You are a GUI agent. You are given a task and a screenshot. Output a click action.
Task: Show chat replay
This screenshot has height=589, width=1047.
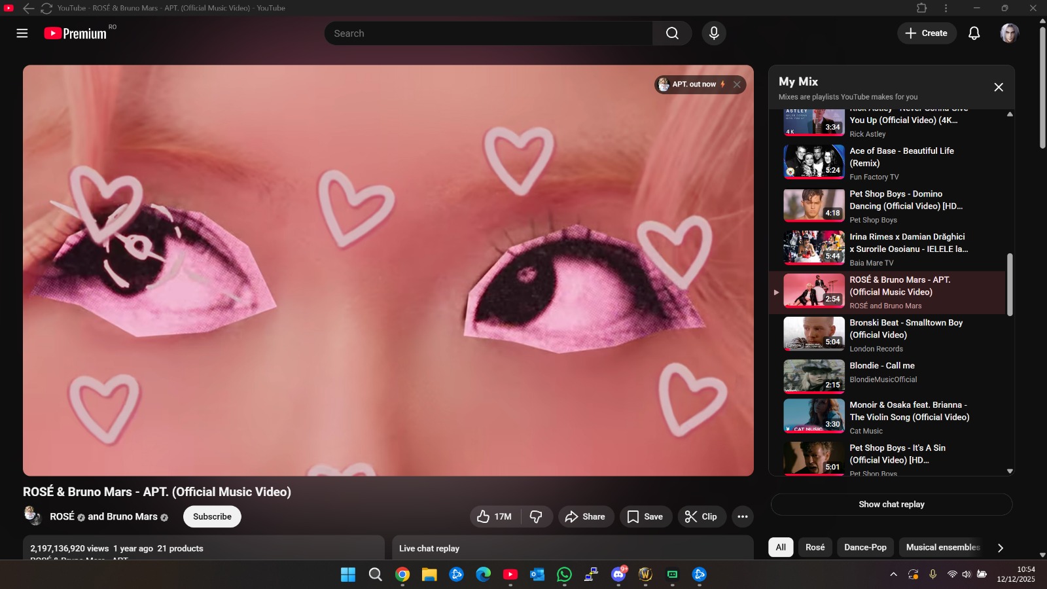(891, 505)
